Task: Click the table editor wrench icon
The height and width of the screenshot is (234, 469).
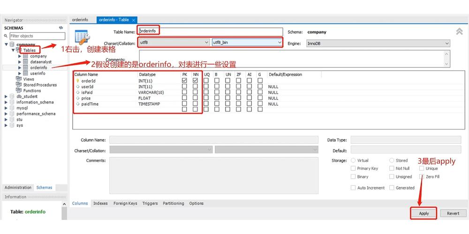Action: pos(81,37)
